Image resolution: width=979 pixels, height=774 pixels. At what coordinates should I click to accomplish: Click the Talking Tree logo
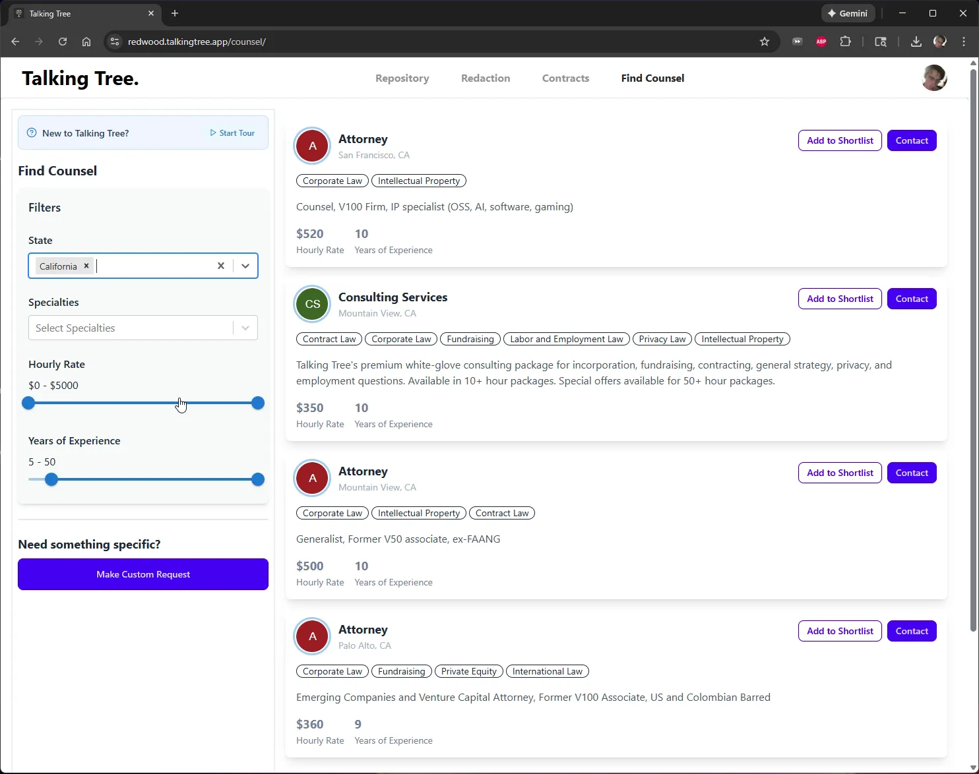point(80,78)
